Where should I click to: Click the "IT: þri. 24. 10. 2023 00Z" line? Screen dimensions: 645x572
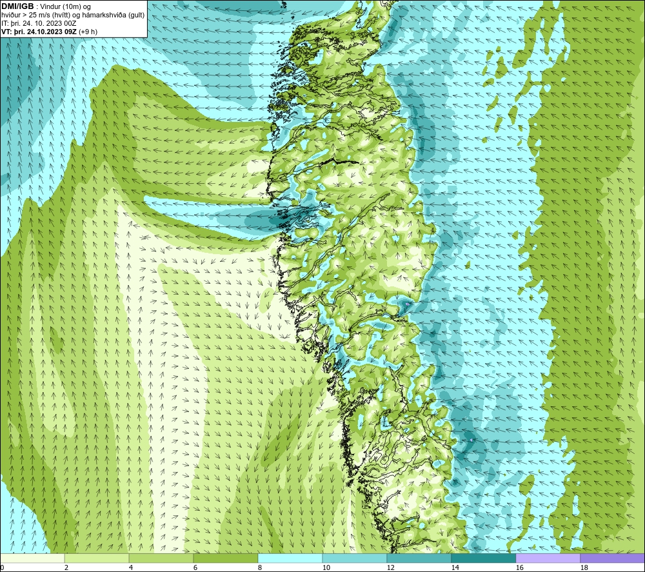39,23
